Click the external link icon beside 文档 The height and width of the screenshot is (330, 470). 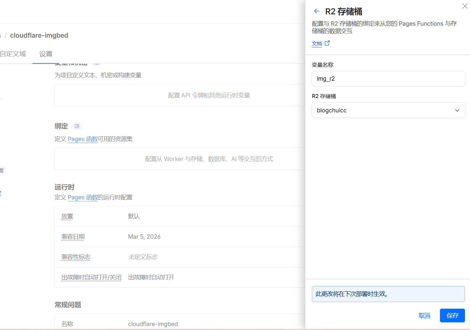pos(327,43)
